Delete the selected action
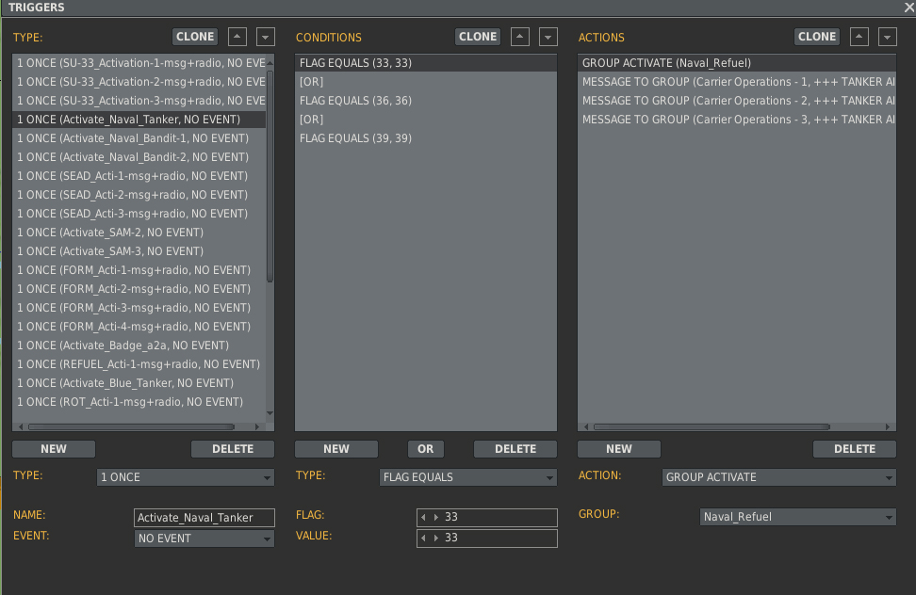This screenshot has height=595, width=916. tap(855, 448)
